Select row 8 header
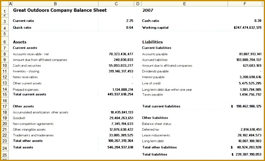 coord(5,54)
